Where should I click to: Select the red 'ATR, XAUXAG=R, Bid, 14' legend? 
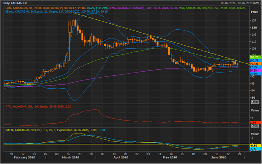(38, 107)
